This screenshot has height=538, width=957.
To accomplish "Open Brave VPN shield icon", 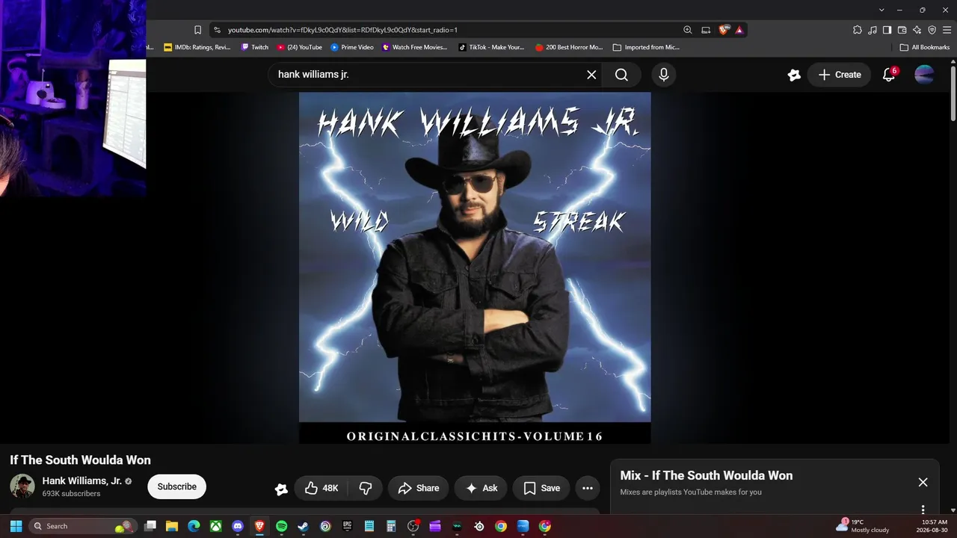I will (932, 30).
